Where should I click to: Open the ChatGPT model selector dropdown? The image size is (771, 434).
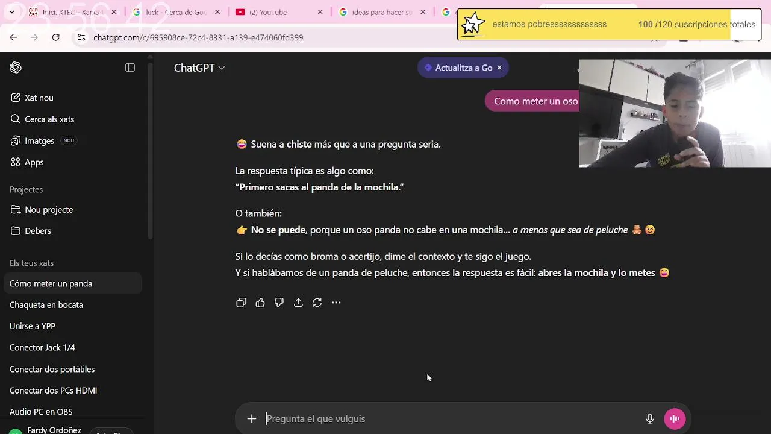click(199, 68)
